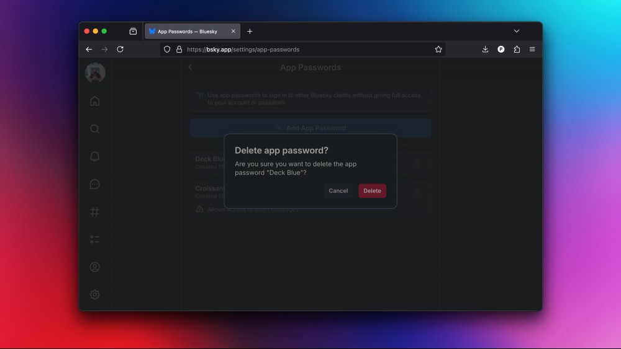
Task: Reload the page
Action: tap(120, 50)
